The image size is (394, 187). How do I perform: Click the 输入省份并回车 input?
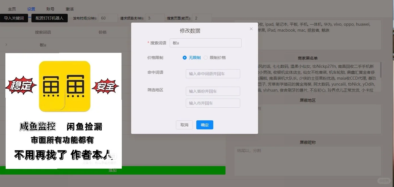[213, 91]
